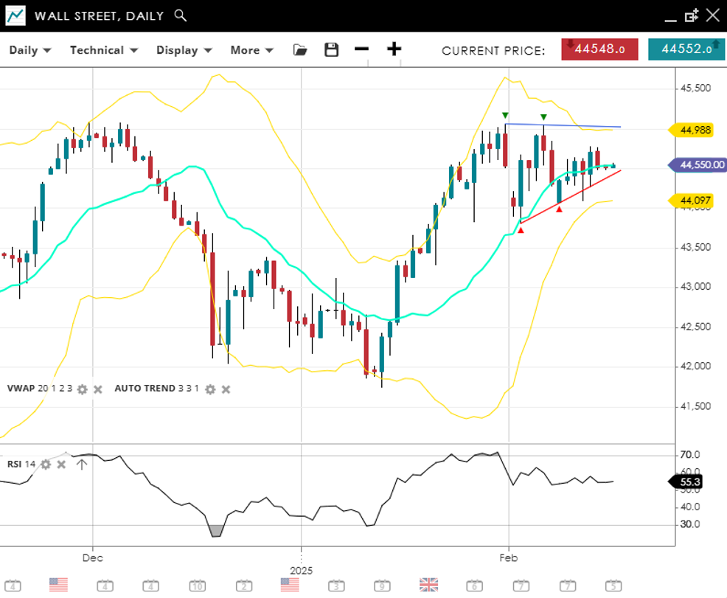Zoom out with the minus icon

pyautogui.click(x=361, y=49)
